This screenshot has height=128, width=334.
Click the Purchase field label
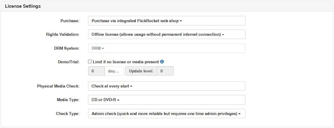coord(70,21)
